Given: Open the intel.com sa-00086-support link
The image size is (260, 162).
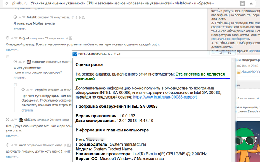Looking at the screenshot, I should pos(165,97).
